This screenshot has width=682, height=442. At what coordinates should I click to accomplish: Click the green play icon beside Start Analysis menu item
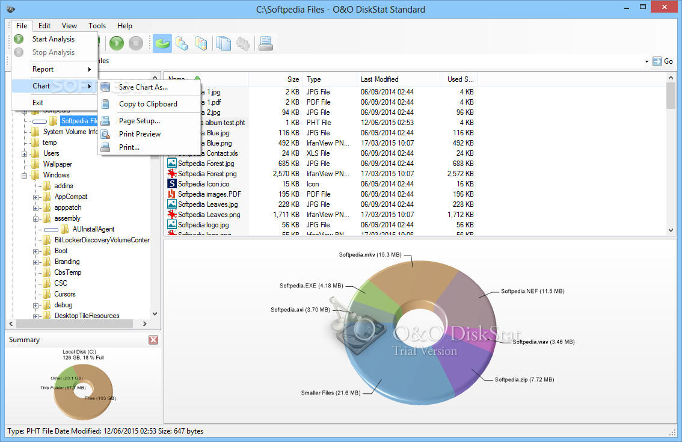tap(19, 38)
